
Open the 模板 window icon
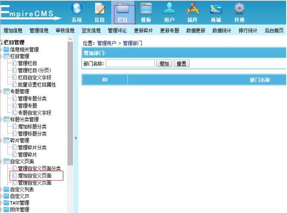[146, 9]
